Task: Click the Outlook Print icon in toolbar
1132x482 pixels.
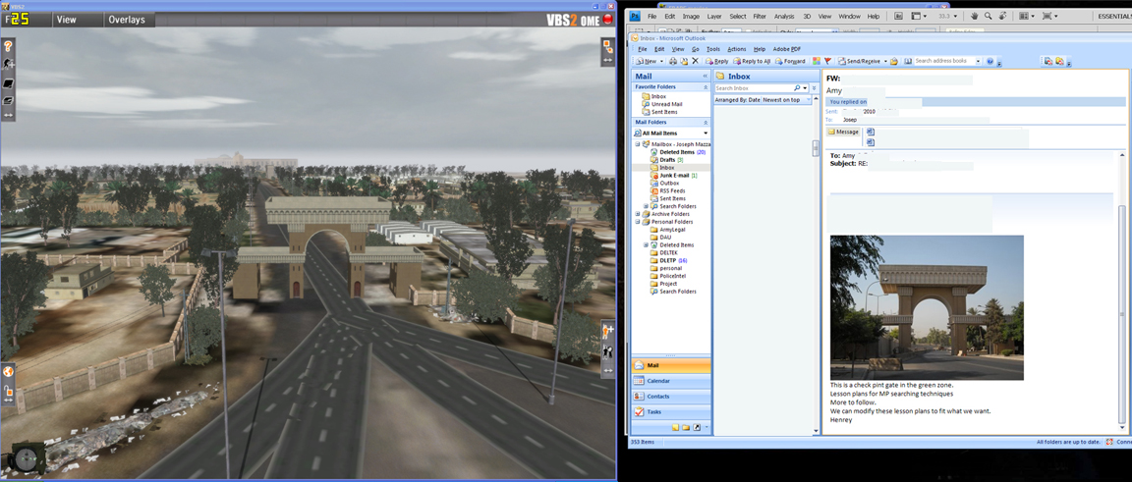Action: [673, 61]
